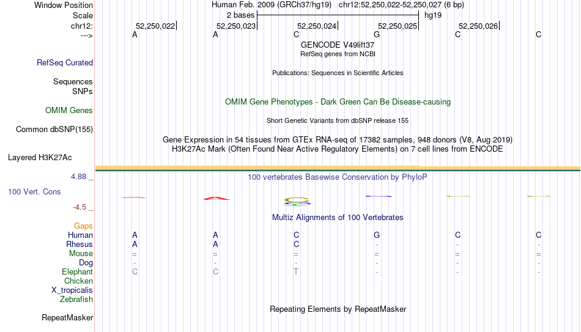Click the position label 52,250,024
Viewport: 581px width, 332px height.
317,26
